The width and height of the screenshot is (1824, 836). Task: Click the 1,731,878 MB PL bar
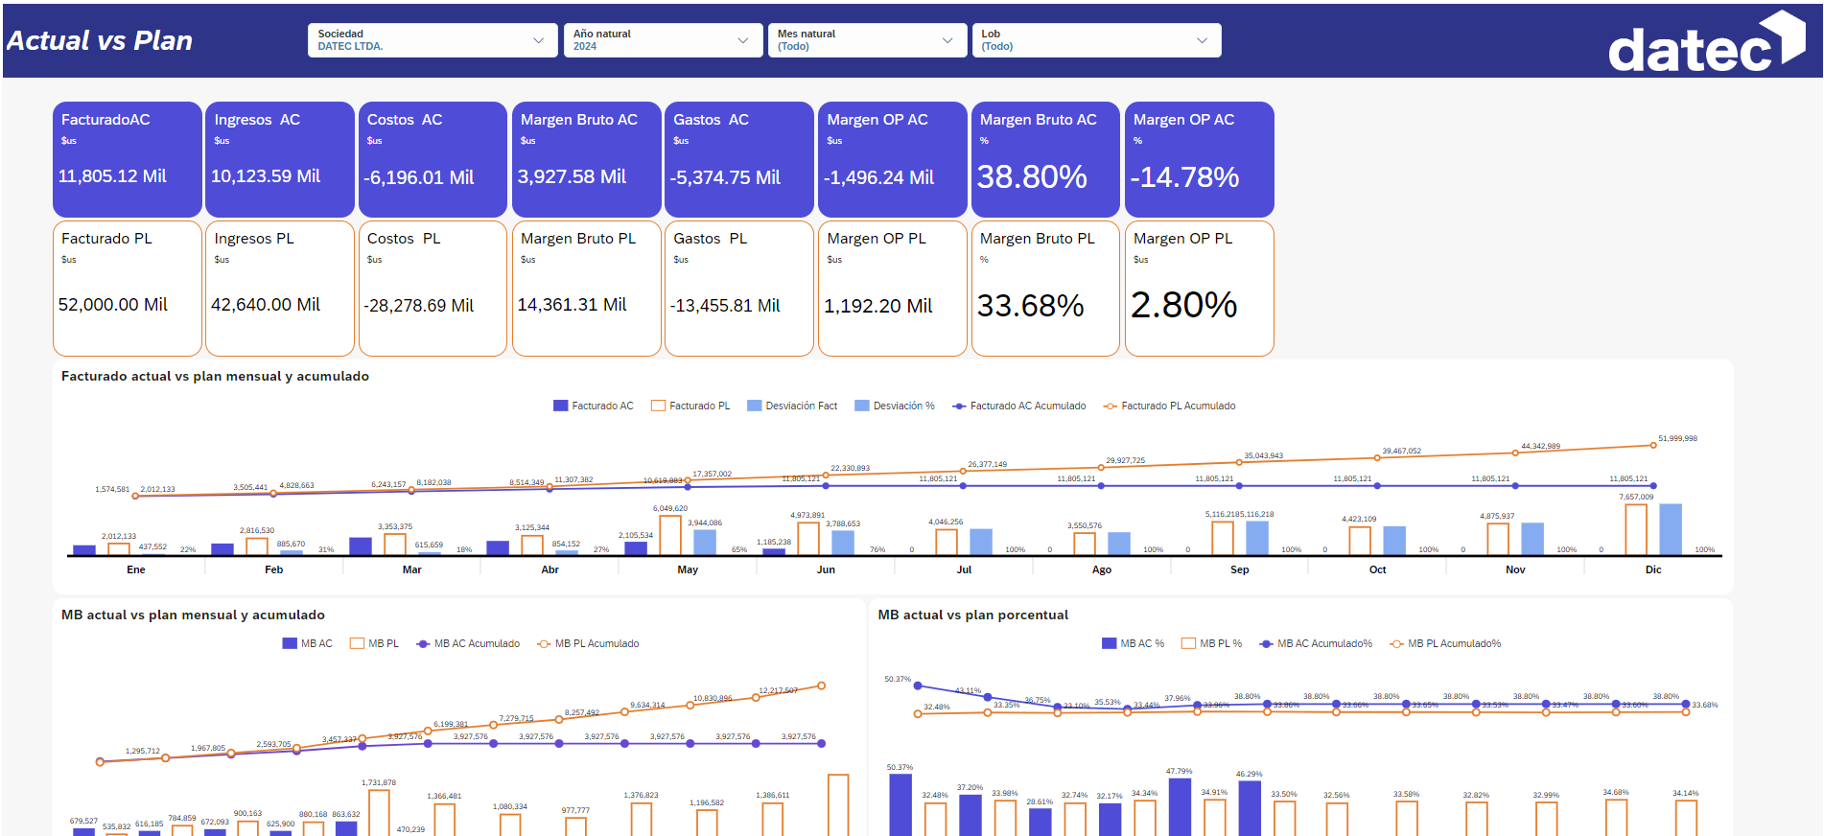tap(379, 812)
